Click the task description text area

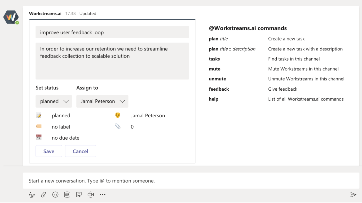pos(112,61)
